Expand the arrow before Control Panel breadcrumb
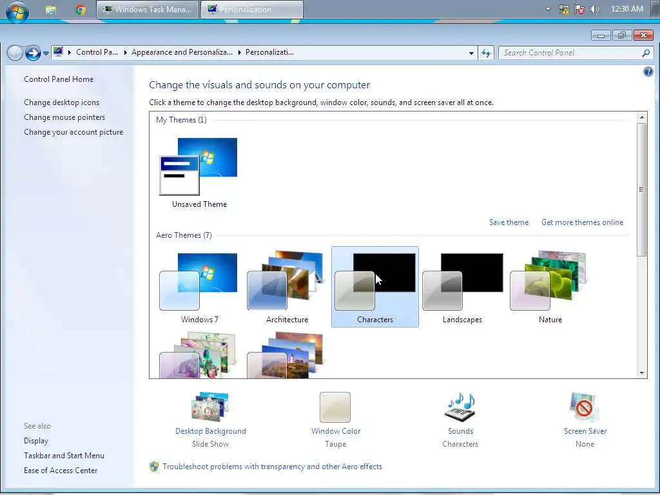Viewport: 660px width, 495px height. coord(70,52)
